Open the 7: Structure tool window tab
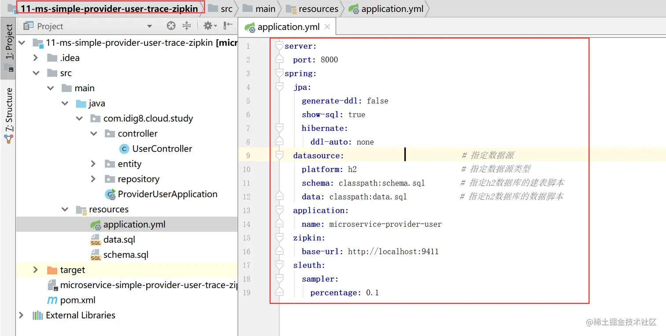The image size is (666, 336). [8, 115]
